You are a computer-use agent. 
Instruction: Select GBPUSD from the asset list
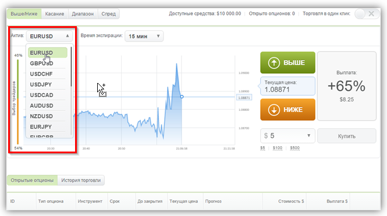(x=48, y=63)
